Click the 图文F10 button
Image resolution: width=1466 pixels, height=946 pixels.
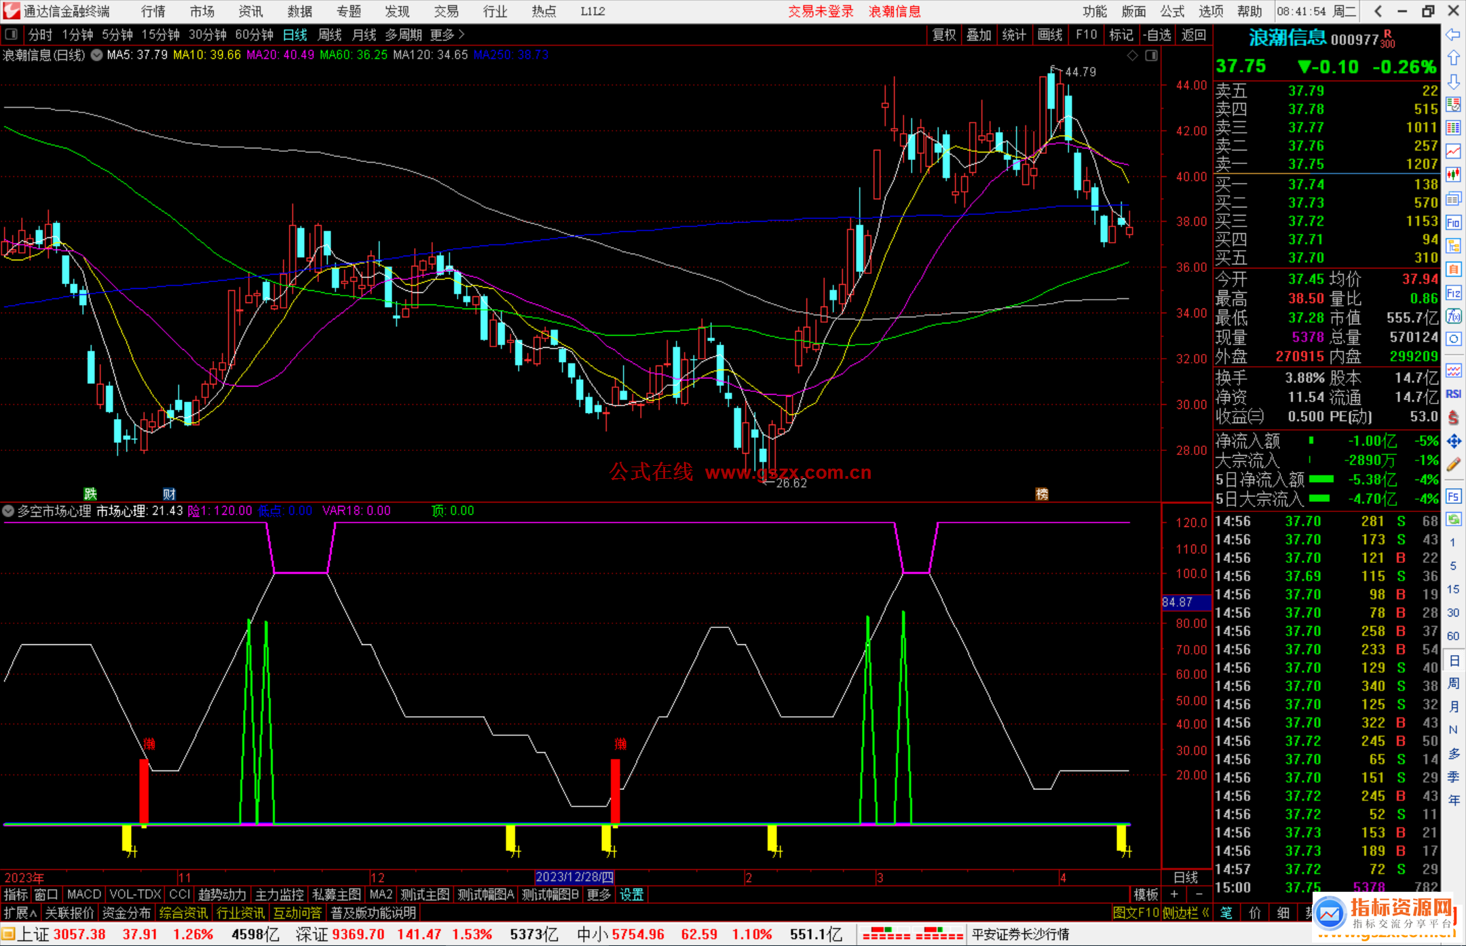[1135, 913]
